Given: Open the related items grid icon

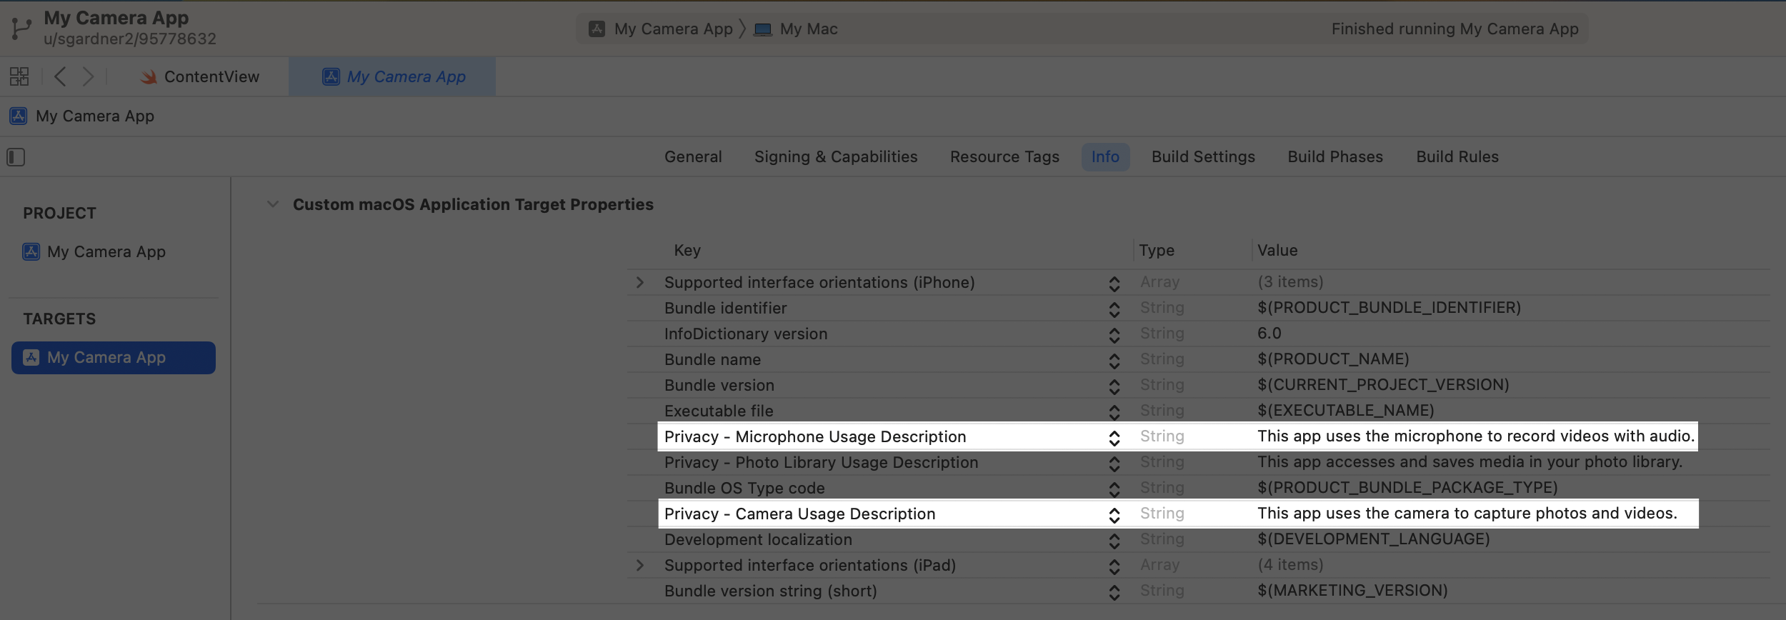Looking at the screenshot, I should coord(19,76).
